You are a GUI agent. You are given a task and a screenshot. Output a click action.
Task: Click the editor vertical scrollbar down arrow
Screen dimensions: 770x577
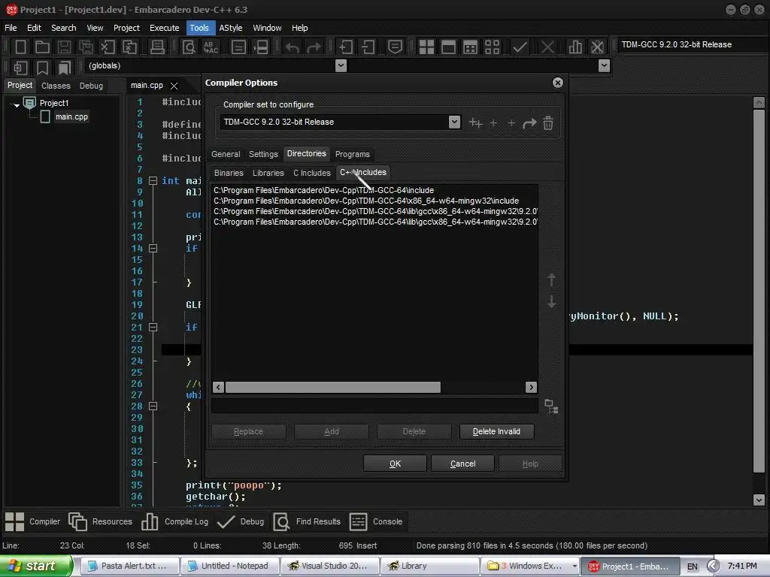tap(759, 500)
